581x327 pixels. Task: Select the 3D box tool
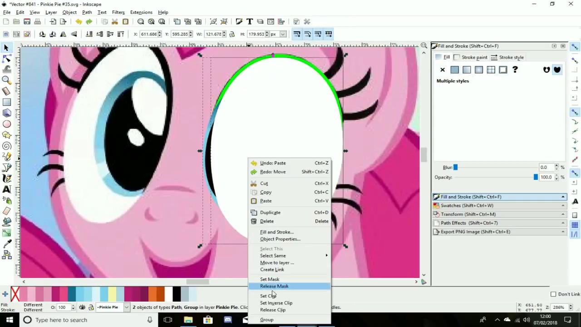click(6, 113)
